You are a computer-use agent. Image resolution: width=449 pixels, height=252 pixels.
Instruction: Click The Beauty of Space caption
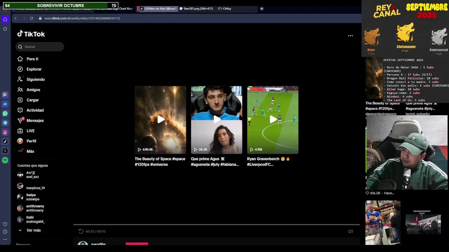pos(160,162)
